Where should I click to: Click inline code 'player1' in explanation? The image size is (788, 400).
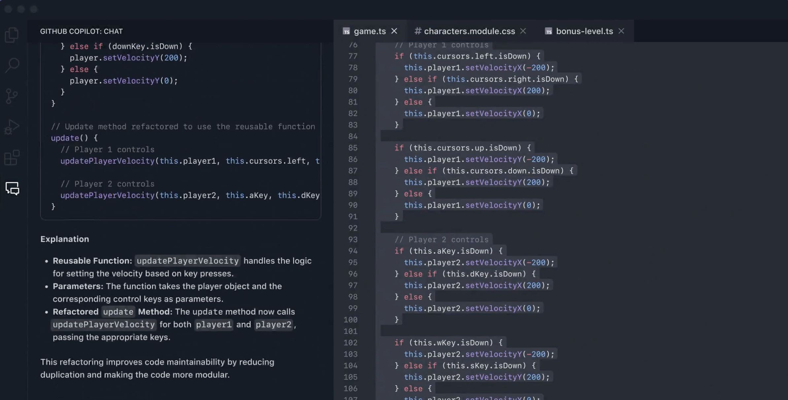[x=213, y=324]
